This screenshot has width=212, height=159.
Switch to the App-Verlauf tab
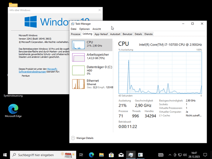[101, 34]
